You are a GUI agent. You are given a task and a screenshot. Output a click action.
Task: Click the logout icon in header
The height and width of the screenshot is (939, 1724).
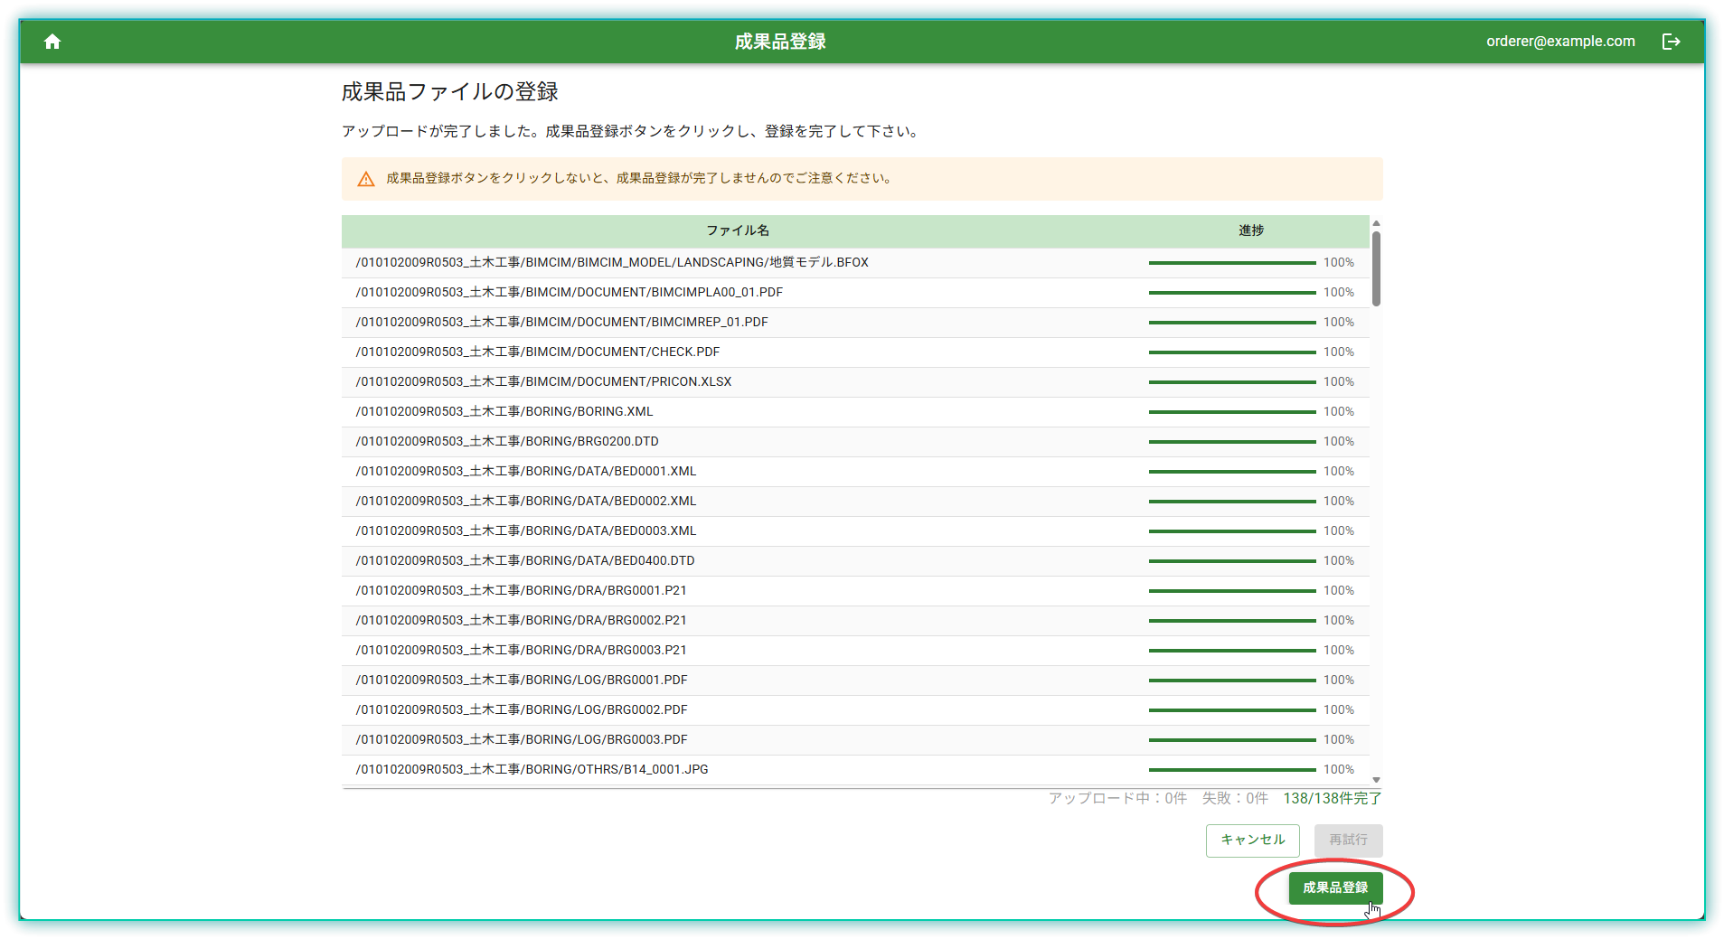(1671, 42)
